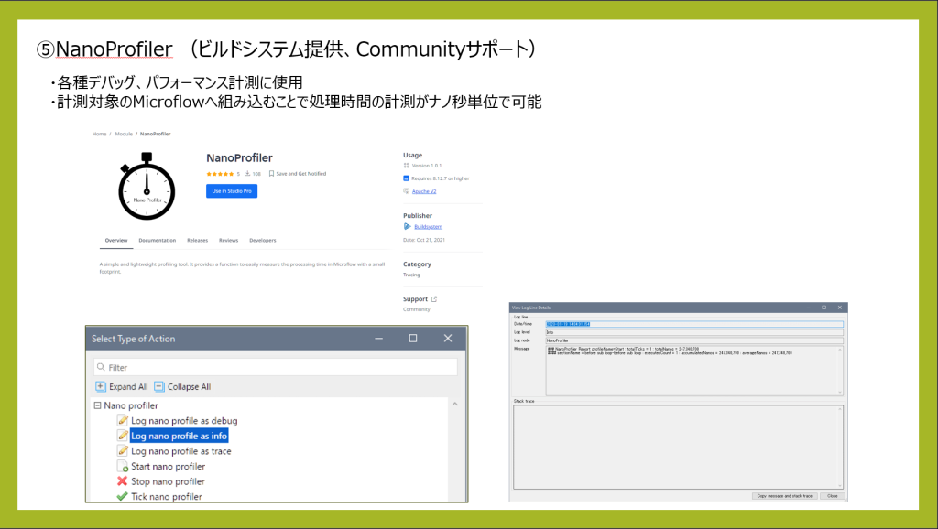Click the download count icon
The height and width of the screenshot is (529, 938).
247,173
